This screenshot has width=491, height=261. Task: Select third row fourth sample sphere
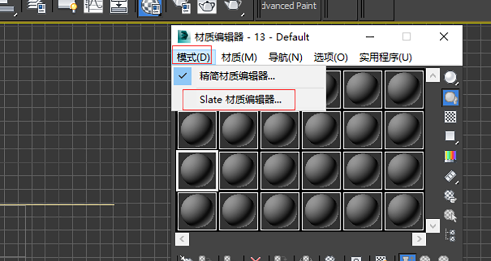(321, 171)
